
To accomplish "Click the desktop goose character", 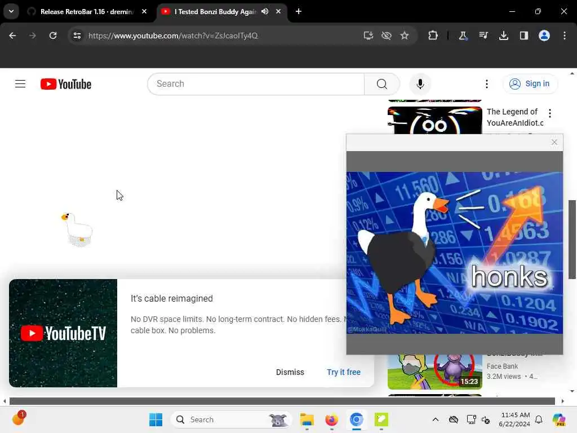I will 78,229.
